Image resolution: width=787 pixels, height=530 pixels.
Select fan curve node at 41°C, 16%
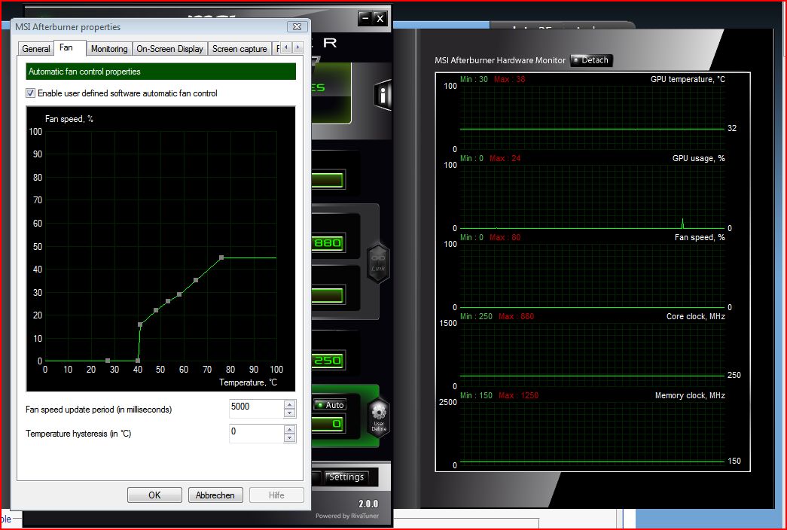click(140, 324)
